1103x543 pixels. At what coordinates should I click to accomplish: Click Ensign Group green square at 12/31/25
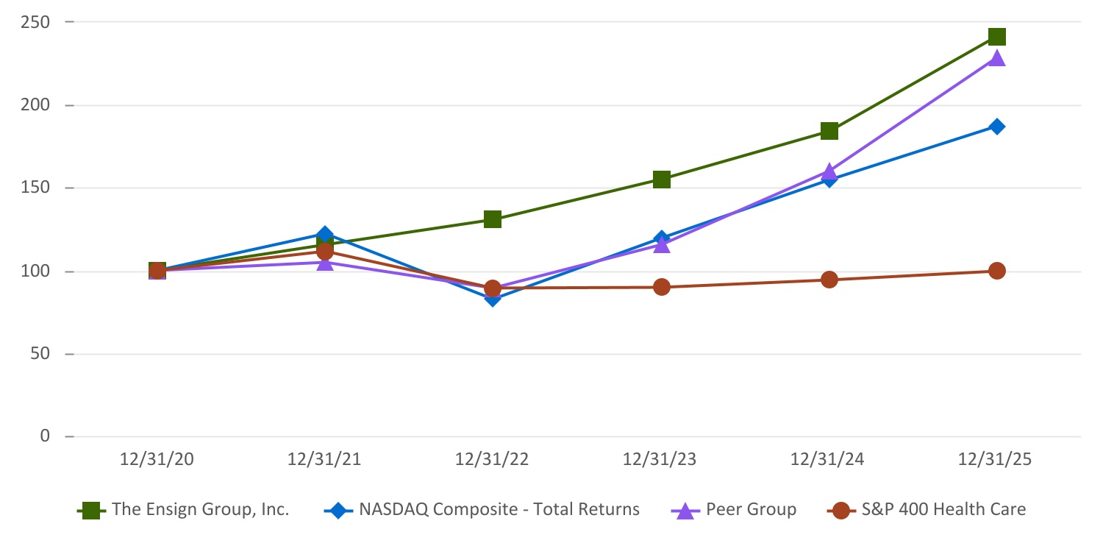pos(996,37)
